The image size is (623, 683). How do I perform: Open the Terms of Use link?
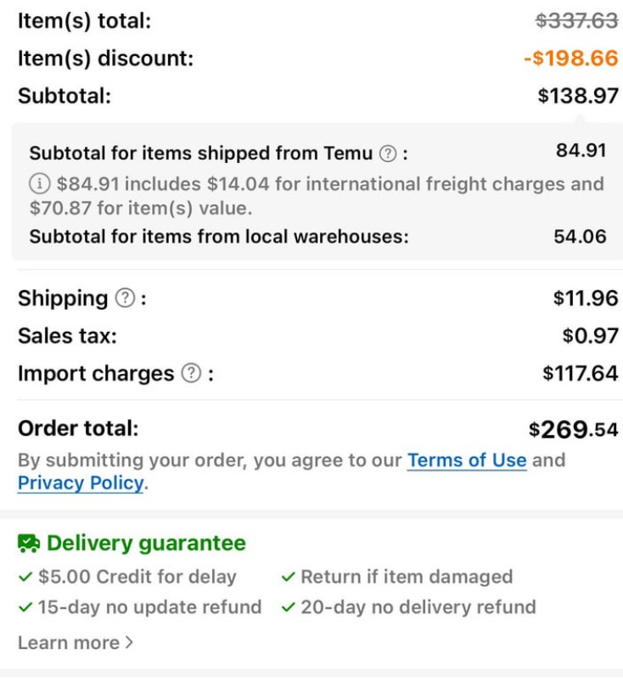tap(468, 460)
